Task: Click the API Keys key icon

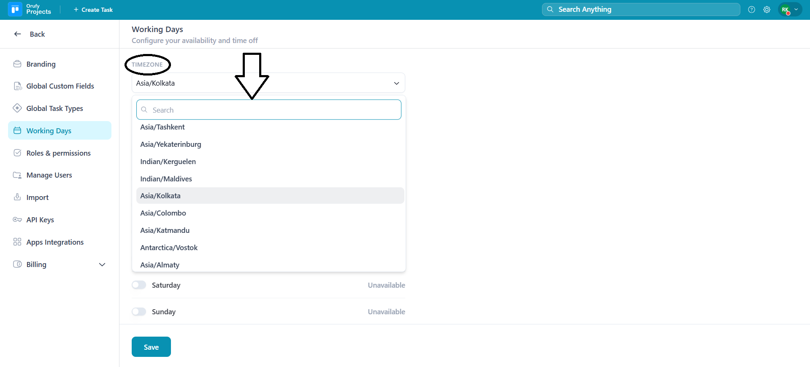Action: (17, 220)
